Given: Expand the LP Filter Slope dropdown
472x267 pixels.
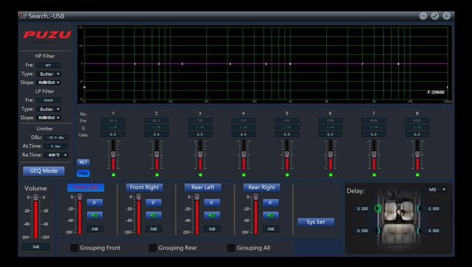Looking at the screenshot, I should [x=49, y=118].
